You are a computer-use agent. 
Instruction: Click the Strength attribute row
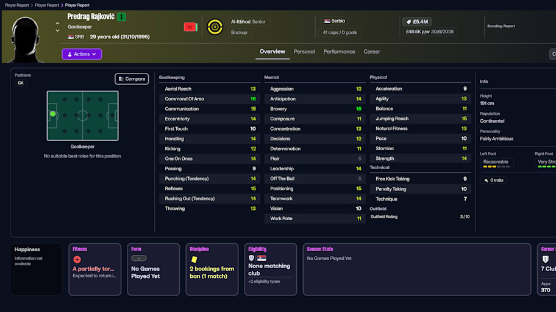tap(420, 159)
